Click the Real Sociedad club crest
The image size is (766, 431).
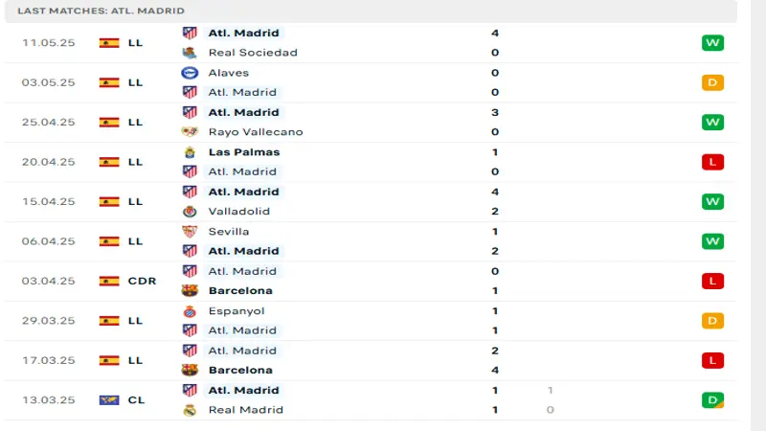coord(190,53)
